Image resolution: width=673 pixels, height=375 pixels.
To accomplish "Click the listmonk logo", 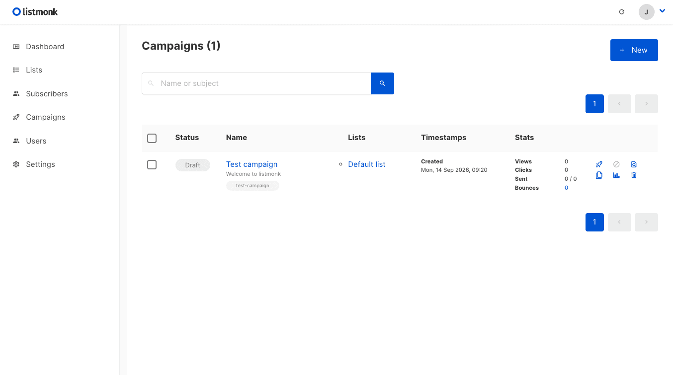I will [35, 12].
